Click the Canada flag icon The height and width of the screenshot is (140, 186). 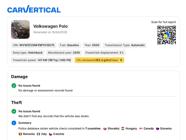point(141,129)
